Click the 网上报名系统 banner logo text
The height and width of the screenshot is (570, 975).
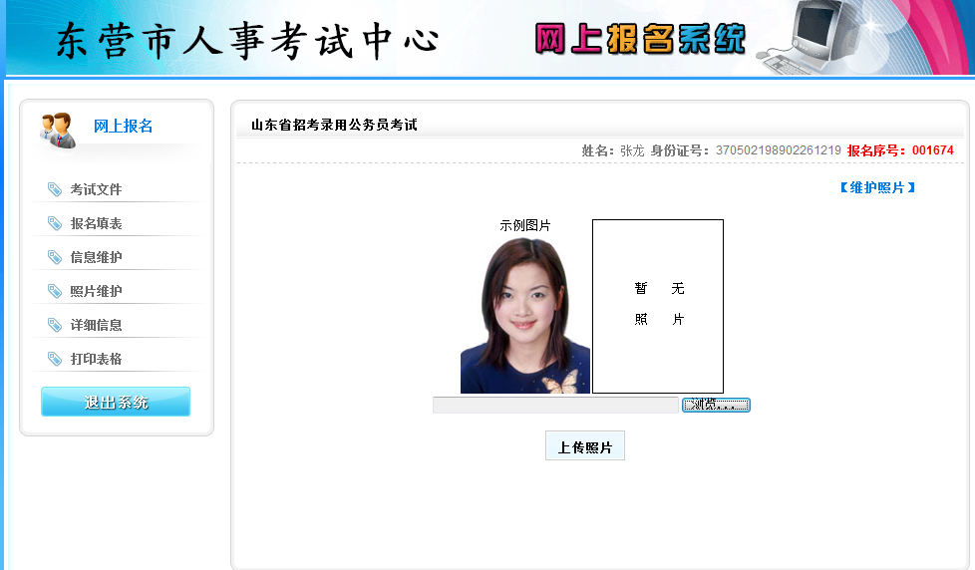point(640,39)
